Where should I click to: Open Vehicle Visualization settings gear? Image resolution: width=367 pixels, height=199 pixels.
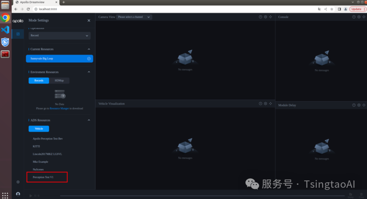[265, 104]
